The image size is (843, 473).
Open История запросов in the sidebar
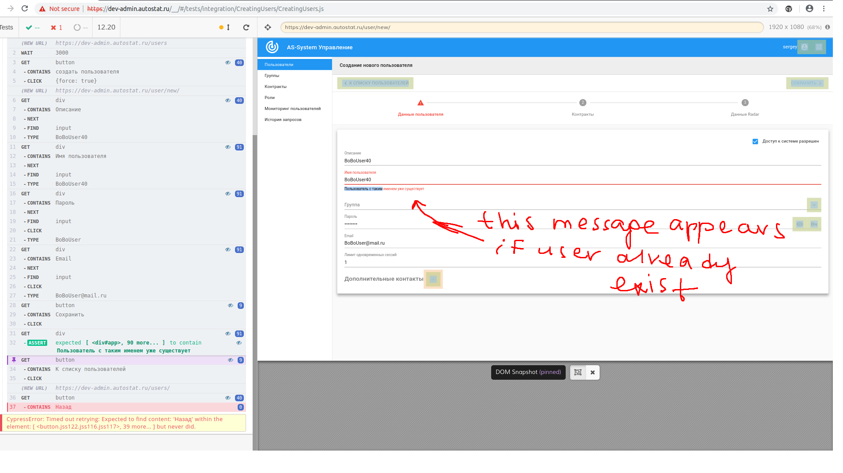[x=295, y=120]
